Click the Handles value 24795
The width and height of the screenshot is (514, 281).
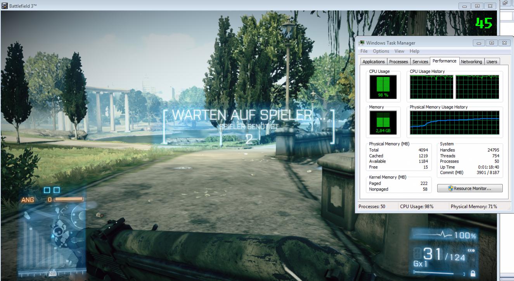[493, 150]
